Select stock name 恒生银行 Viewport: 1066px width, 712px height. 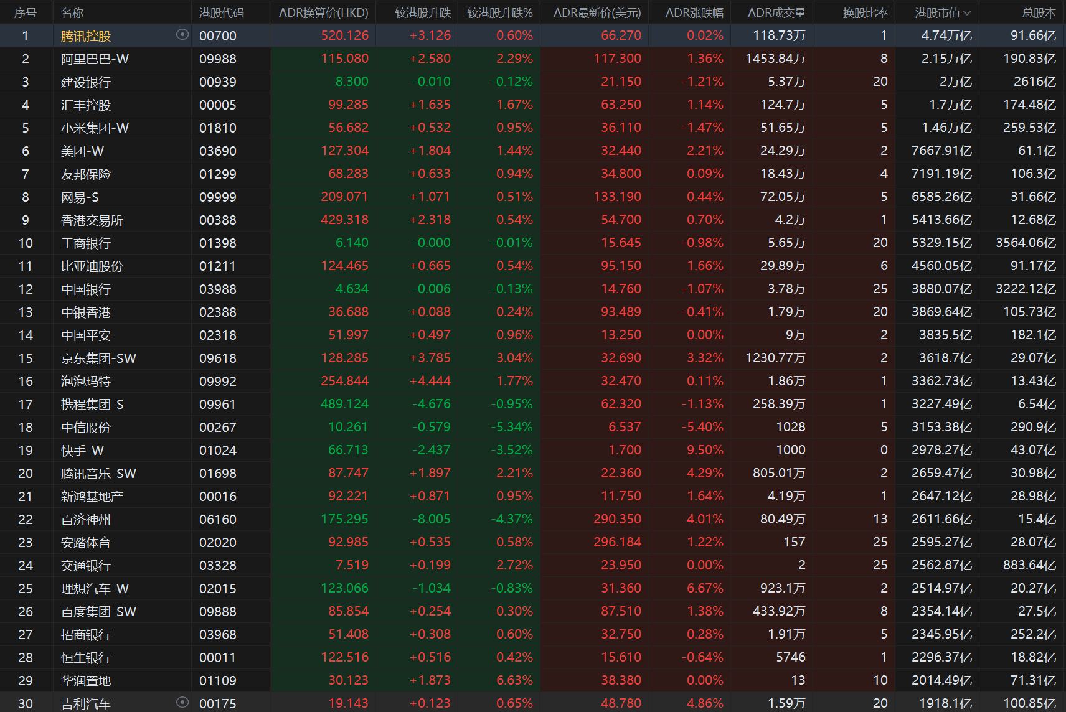point(86,658)
